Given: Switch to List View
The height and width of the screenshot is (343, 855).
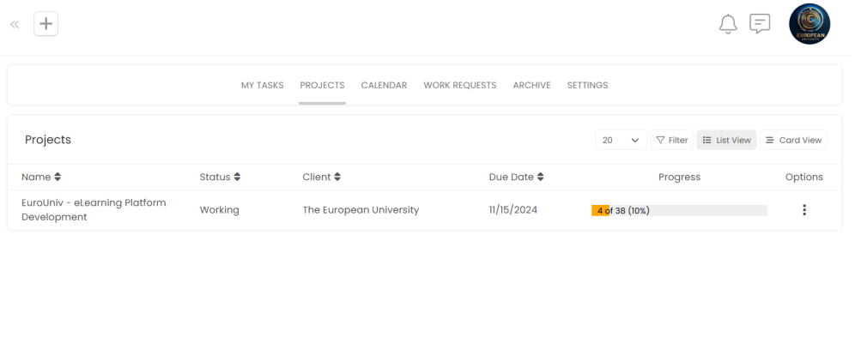Looking at the screenshot, I should [726, 140].
